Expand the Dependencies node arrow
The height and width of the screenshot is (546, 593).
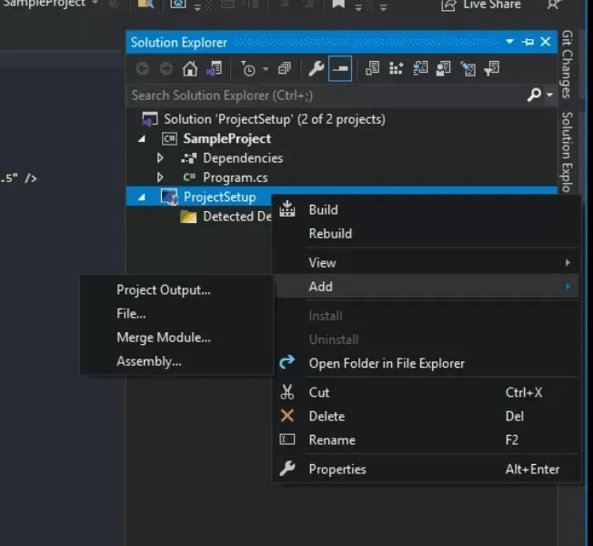pos(160,158)
